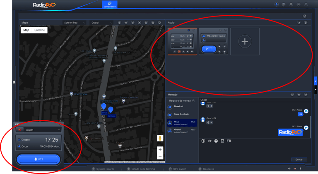Open the 'Solo en línea' filter dropdown

pos(75,23)
